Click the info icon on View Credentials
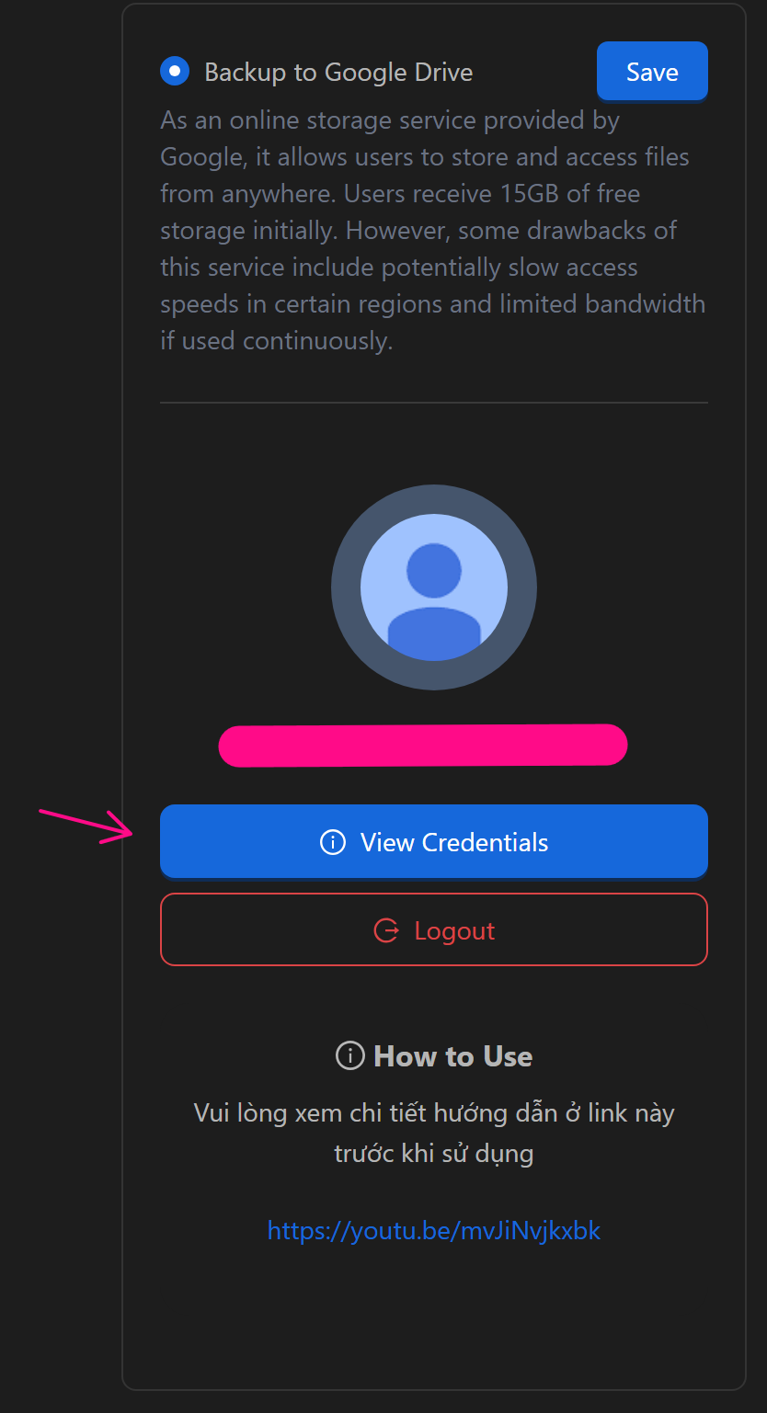767x1413 pixels. point(332,842)
